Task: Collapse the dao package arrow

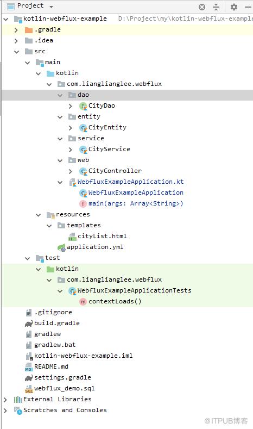Action: point(60,95)
